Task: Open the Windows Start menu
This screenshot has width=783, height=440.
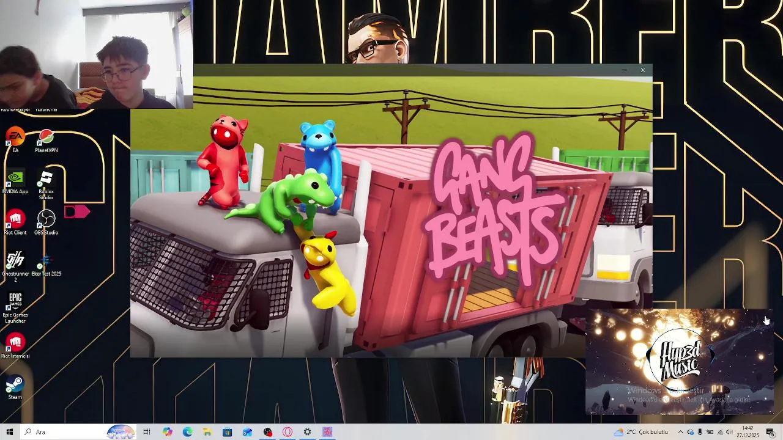Action: 9,432
